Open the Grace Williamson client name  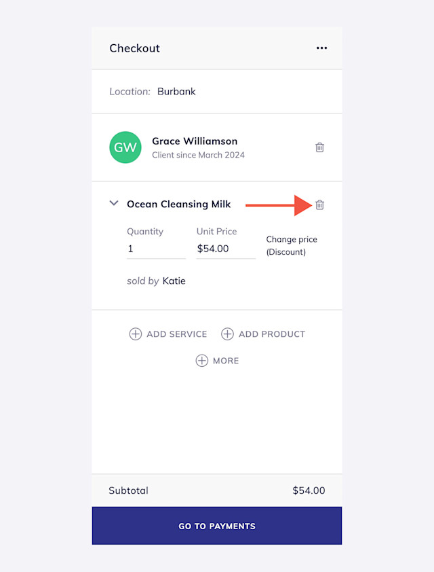tap(195, 141)
